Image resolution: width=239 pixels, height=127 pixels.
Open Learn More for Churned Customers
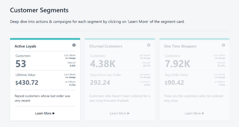pos(120,113)
